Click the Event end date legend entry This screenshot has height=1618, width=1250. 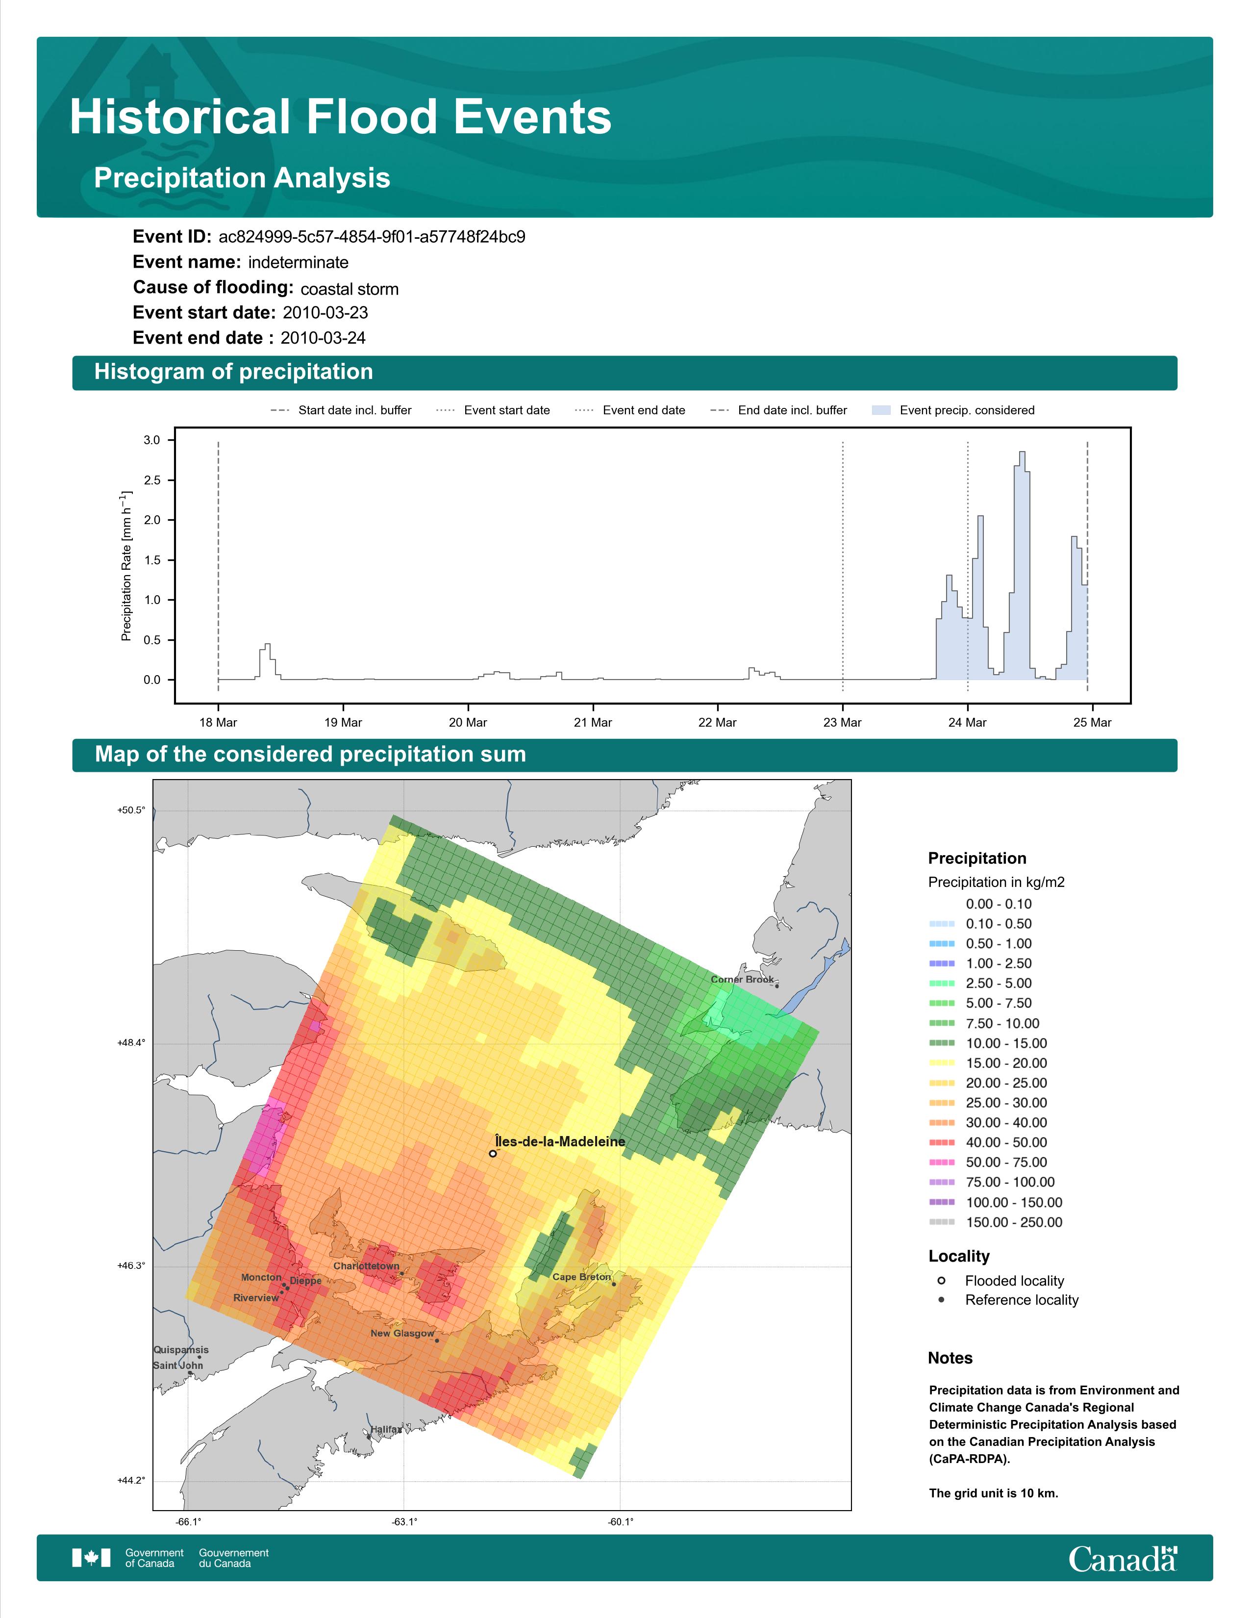pyautogui.click(x=630, y=410)
